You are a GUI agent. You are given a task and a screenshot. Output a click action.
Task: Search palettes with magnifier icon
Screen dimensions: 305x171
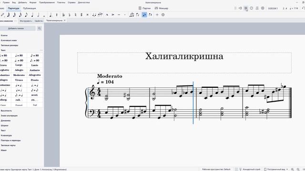40,28
